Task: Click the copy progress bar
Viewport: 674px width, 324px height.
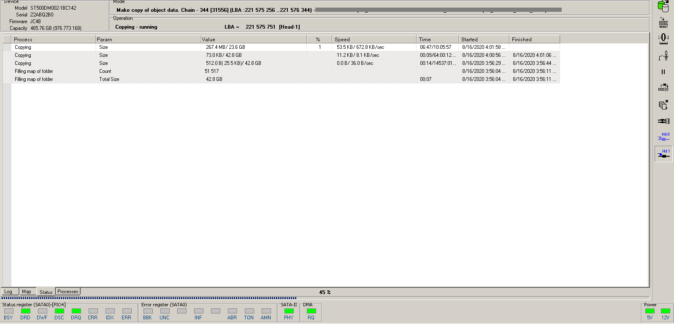Action: [x=325, y=298]
